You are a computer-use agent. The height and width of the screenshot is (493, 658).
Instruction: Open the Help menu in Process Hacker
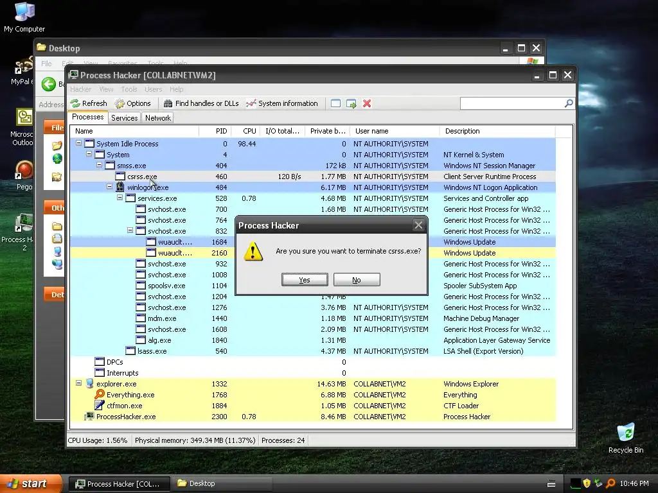click(x=176, y=89)
